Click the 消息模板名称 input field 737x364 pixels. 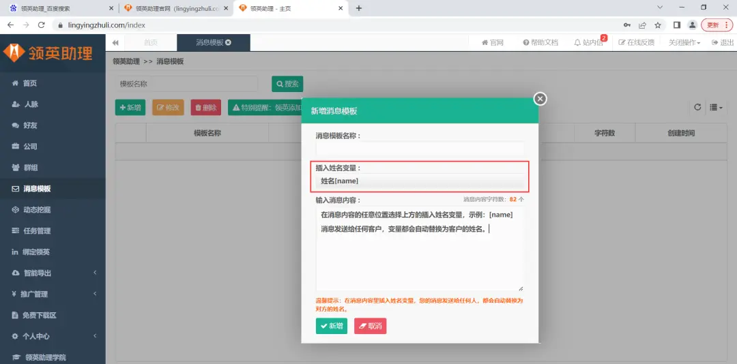(x=420, y=149)
